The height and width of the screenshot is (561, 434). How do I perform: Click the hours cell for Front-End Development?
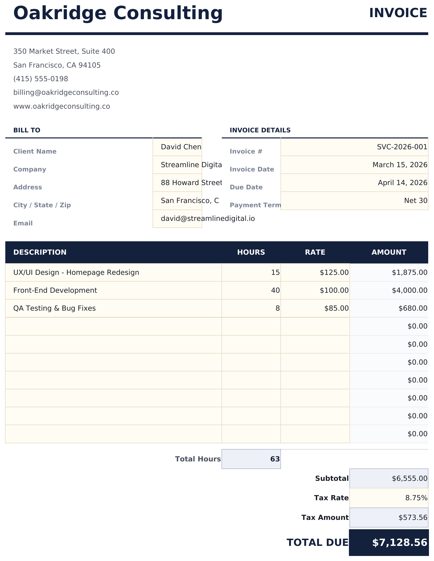pyautogui.click(x=251, y=290)
